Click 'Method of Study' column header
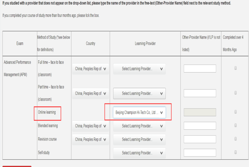249x167 pixels. (x=54, y=43)
